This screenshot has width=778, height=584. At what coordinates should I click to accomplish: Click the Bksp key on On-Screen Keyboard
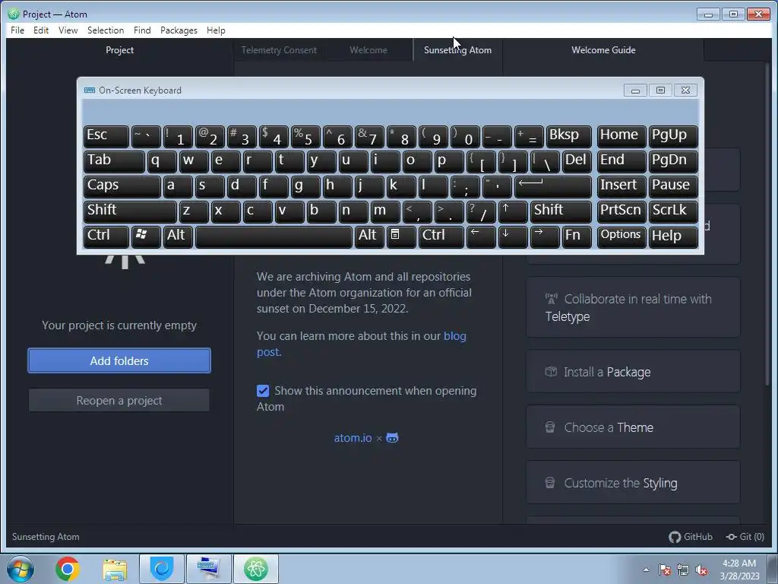[568, 137]
